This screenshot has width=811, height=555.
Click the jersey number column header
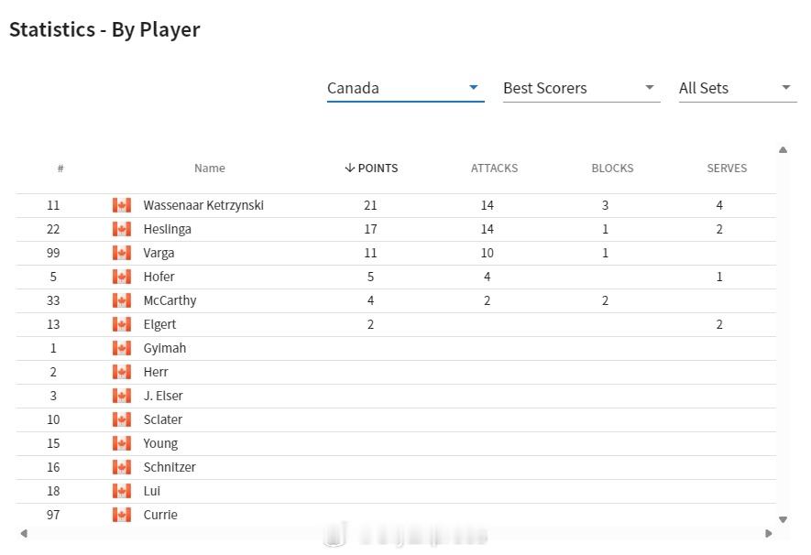point(60,168)
